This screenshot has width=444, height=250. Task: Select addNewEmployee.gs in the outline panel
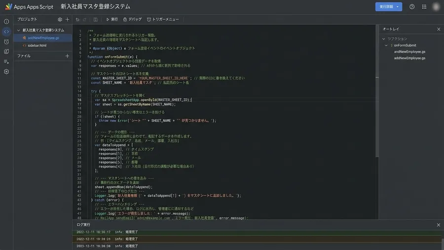coord(409,58)
